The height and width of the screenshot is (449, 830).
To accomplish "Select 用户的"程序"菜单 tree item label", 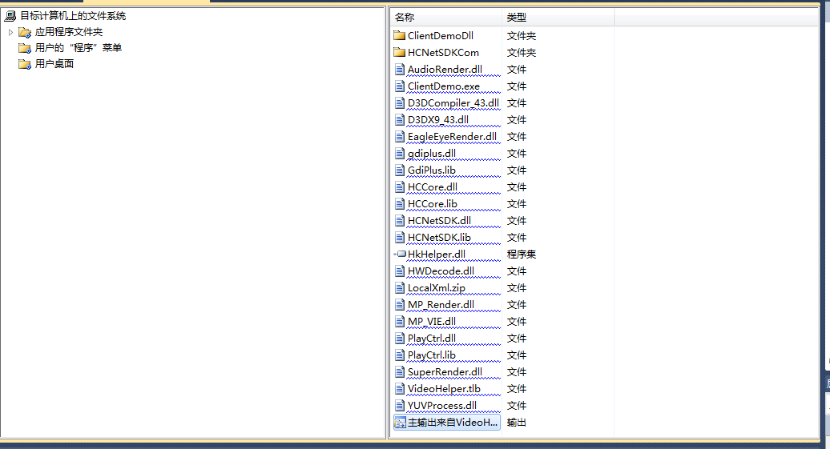I will click(x=79, y=48).
